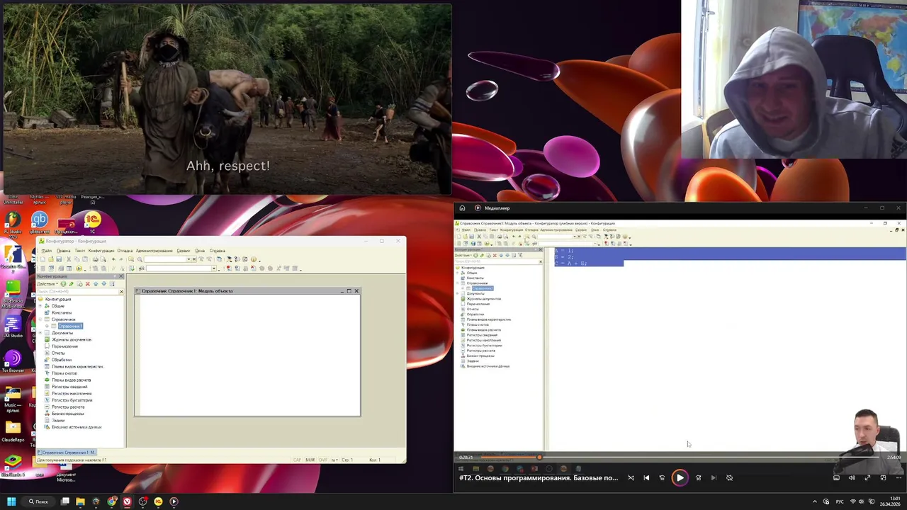Click the Undo arrow in Configurator toolbar

(x=113, y=259)
